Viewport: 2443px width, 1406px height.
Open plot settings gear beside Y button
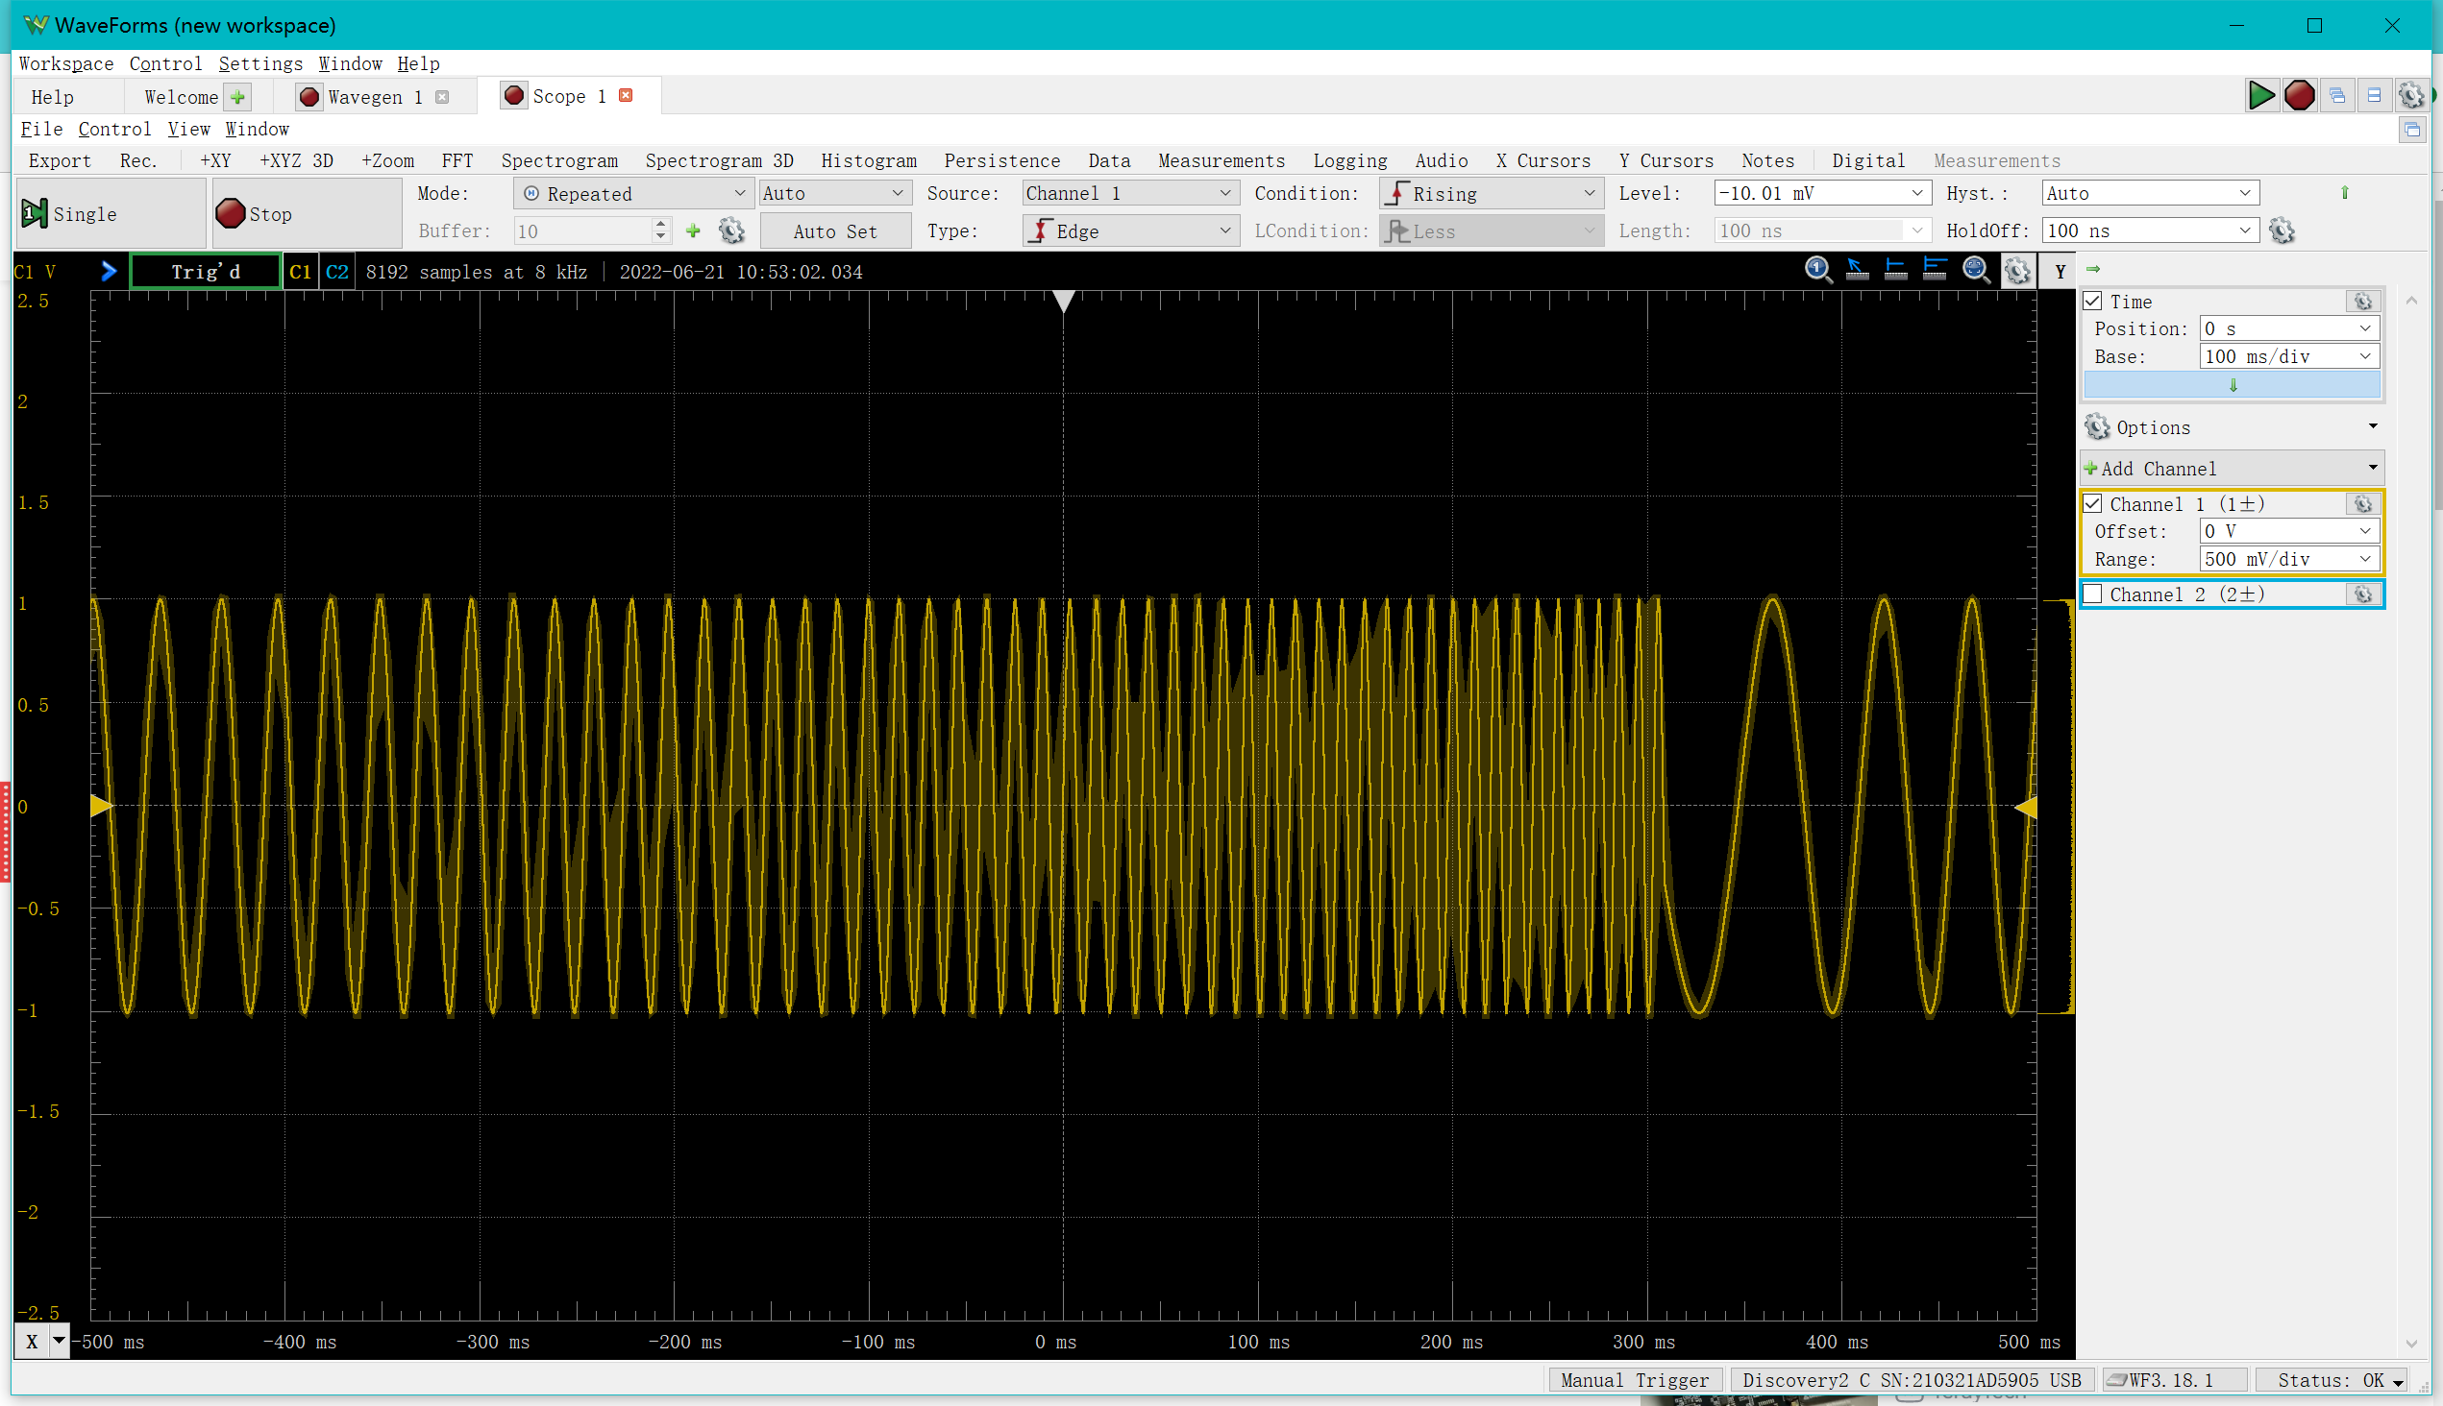coord(2018,272)
